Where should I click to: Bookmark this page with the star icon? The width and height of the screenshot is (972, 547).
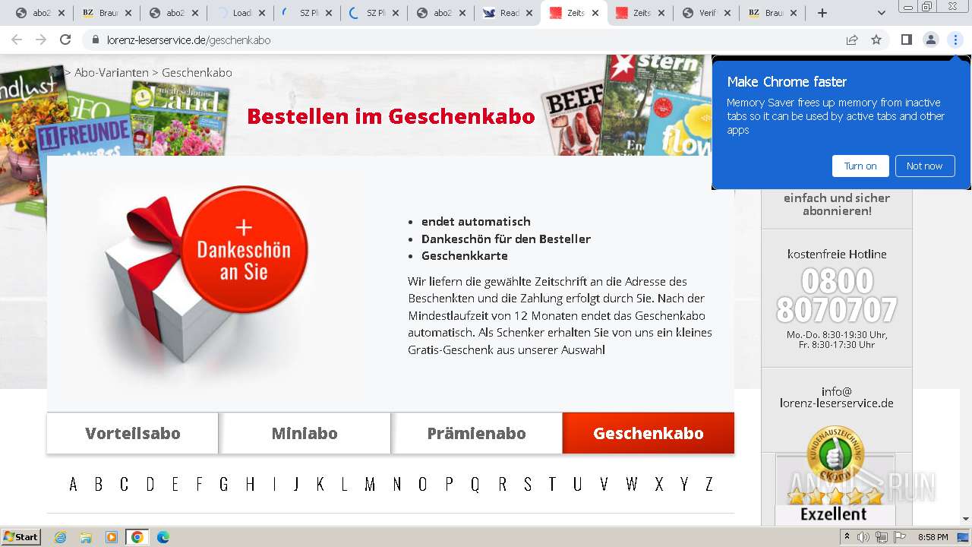point(876,40)
